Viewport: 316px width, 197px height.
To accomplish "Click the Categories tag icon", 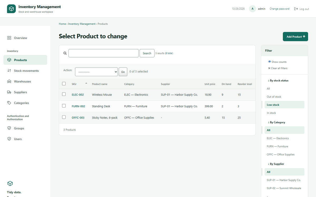I will (9, 103).
